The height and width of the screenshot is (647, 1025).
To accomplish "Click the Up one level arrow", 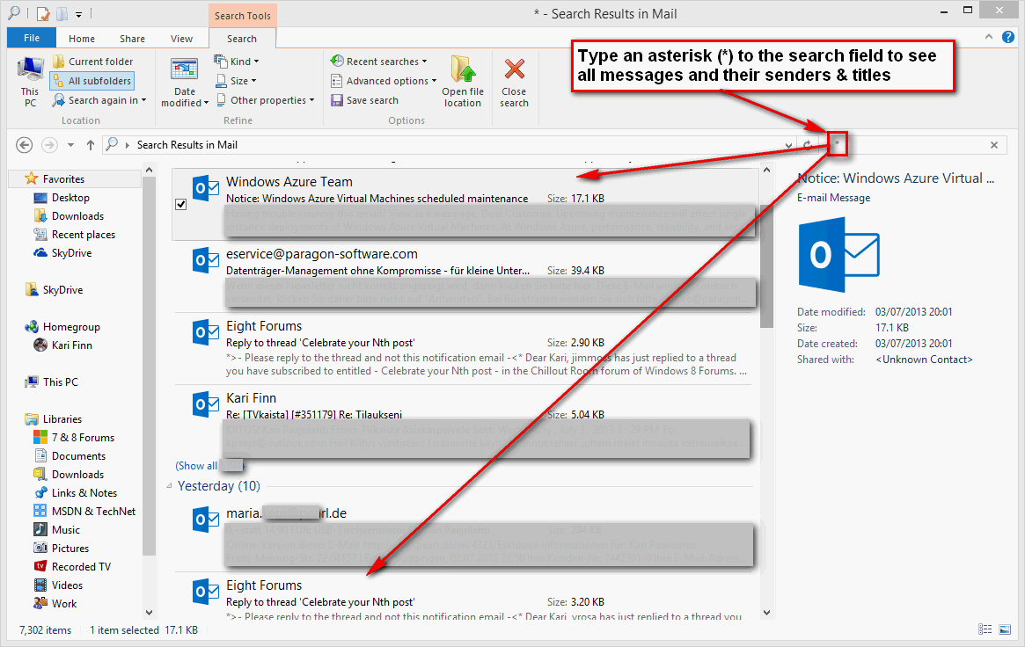I will (91, 145).
